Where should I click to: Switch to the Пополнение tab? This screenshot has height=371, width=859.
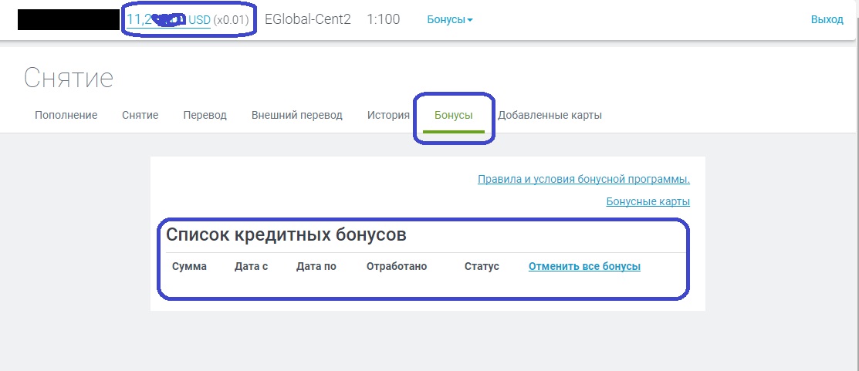66,115
